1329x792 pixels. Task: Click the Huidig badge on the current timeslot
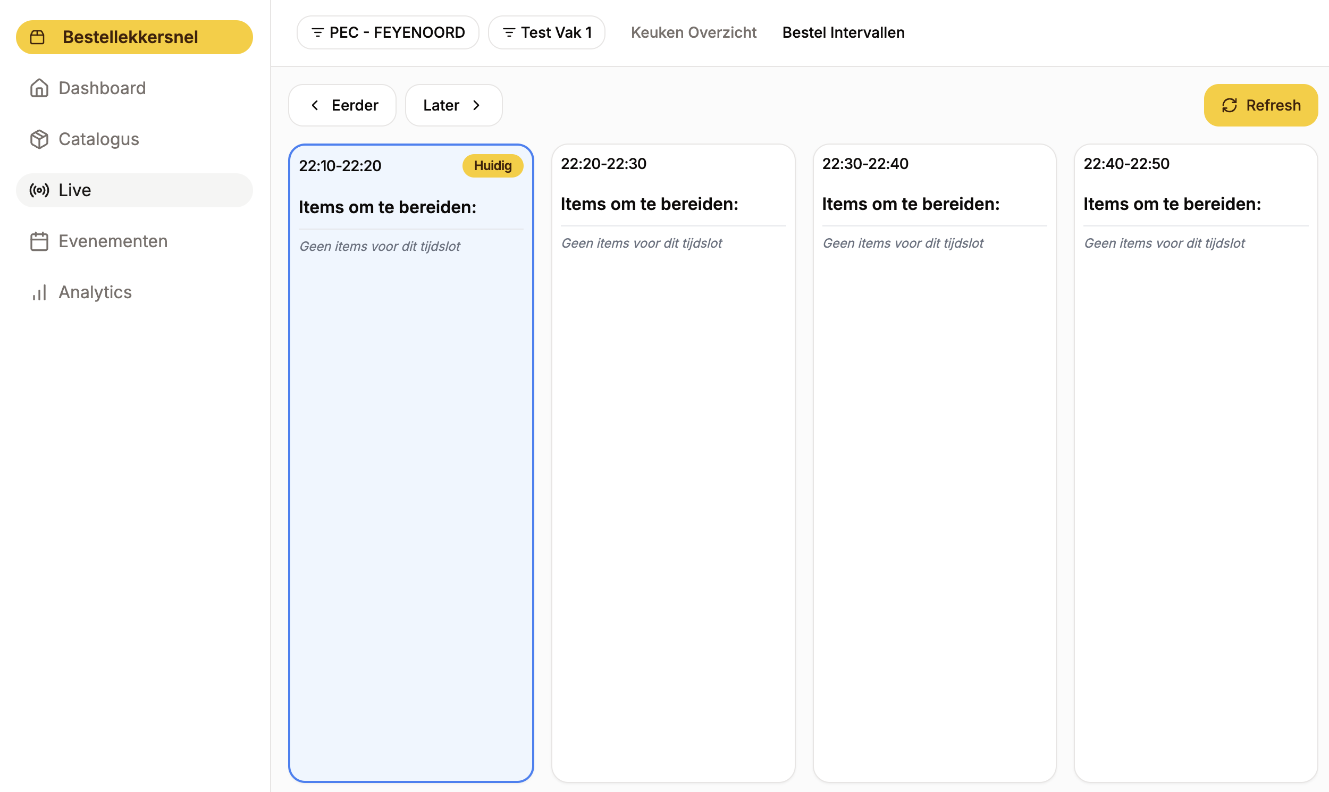click(492, 165)
